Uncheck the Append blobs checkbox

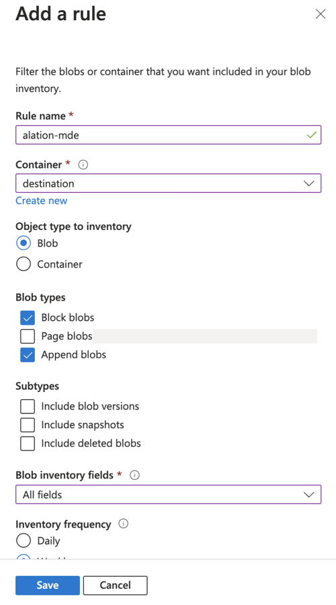[x=28, y=355]
